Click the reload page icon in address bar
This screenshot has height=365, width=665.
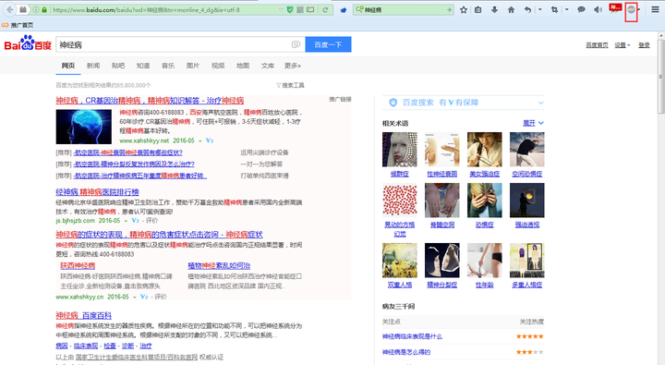point(325,9)
